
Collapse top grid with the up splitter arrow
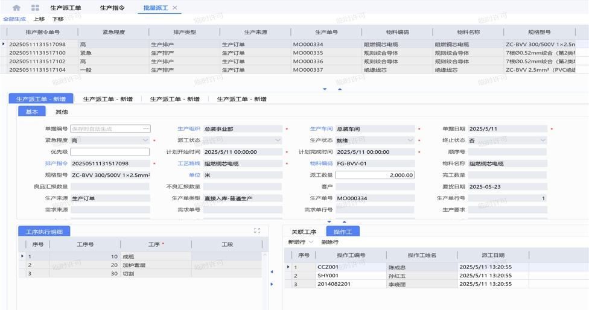(339, 89)
